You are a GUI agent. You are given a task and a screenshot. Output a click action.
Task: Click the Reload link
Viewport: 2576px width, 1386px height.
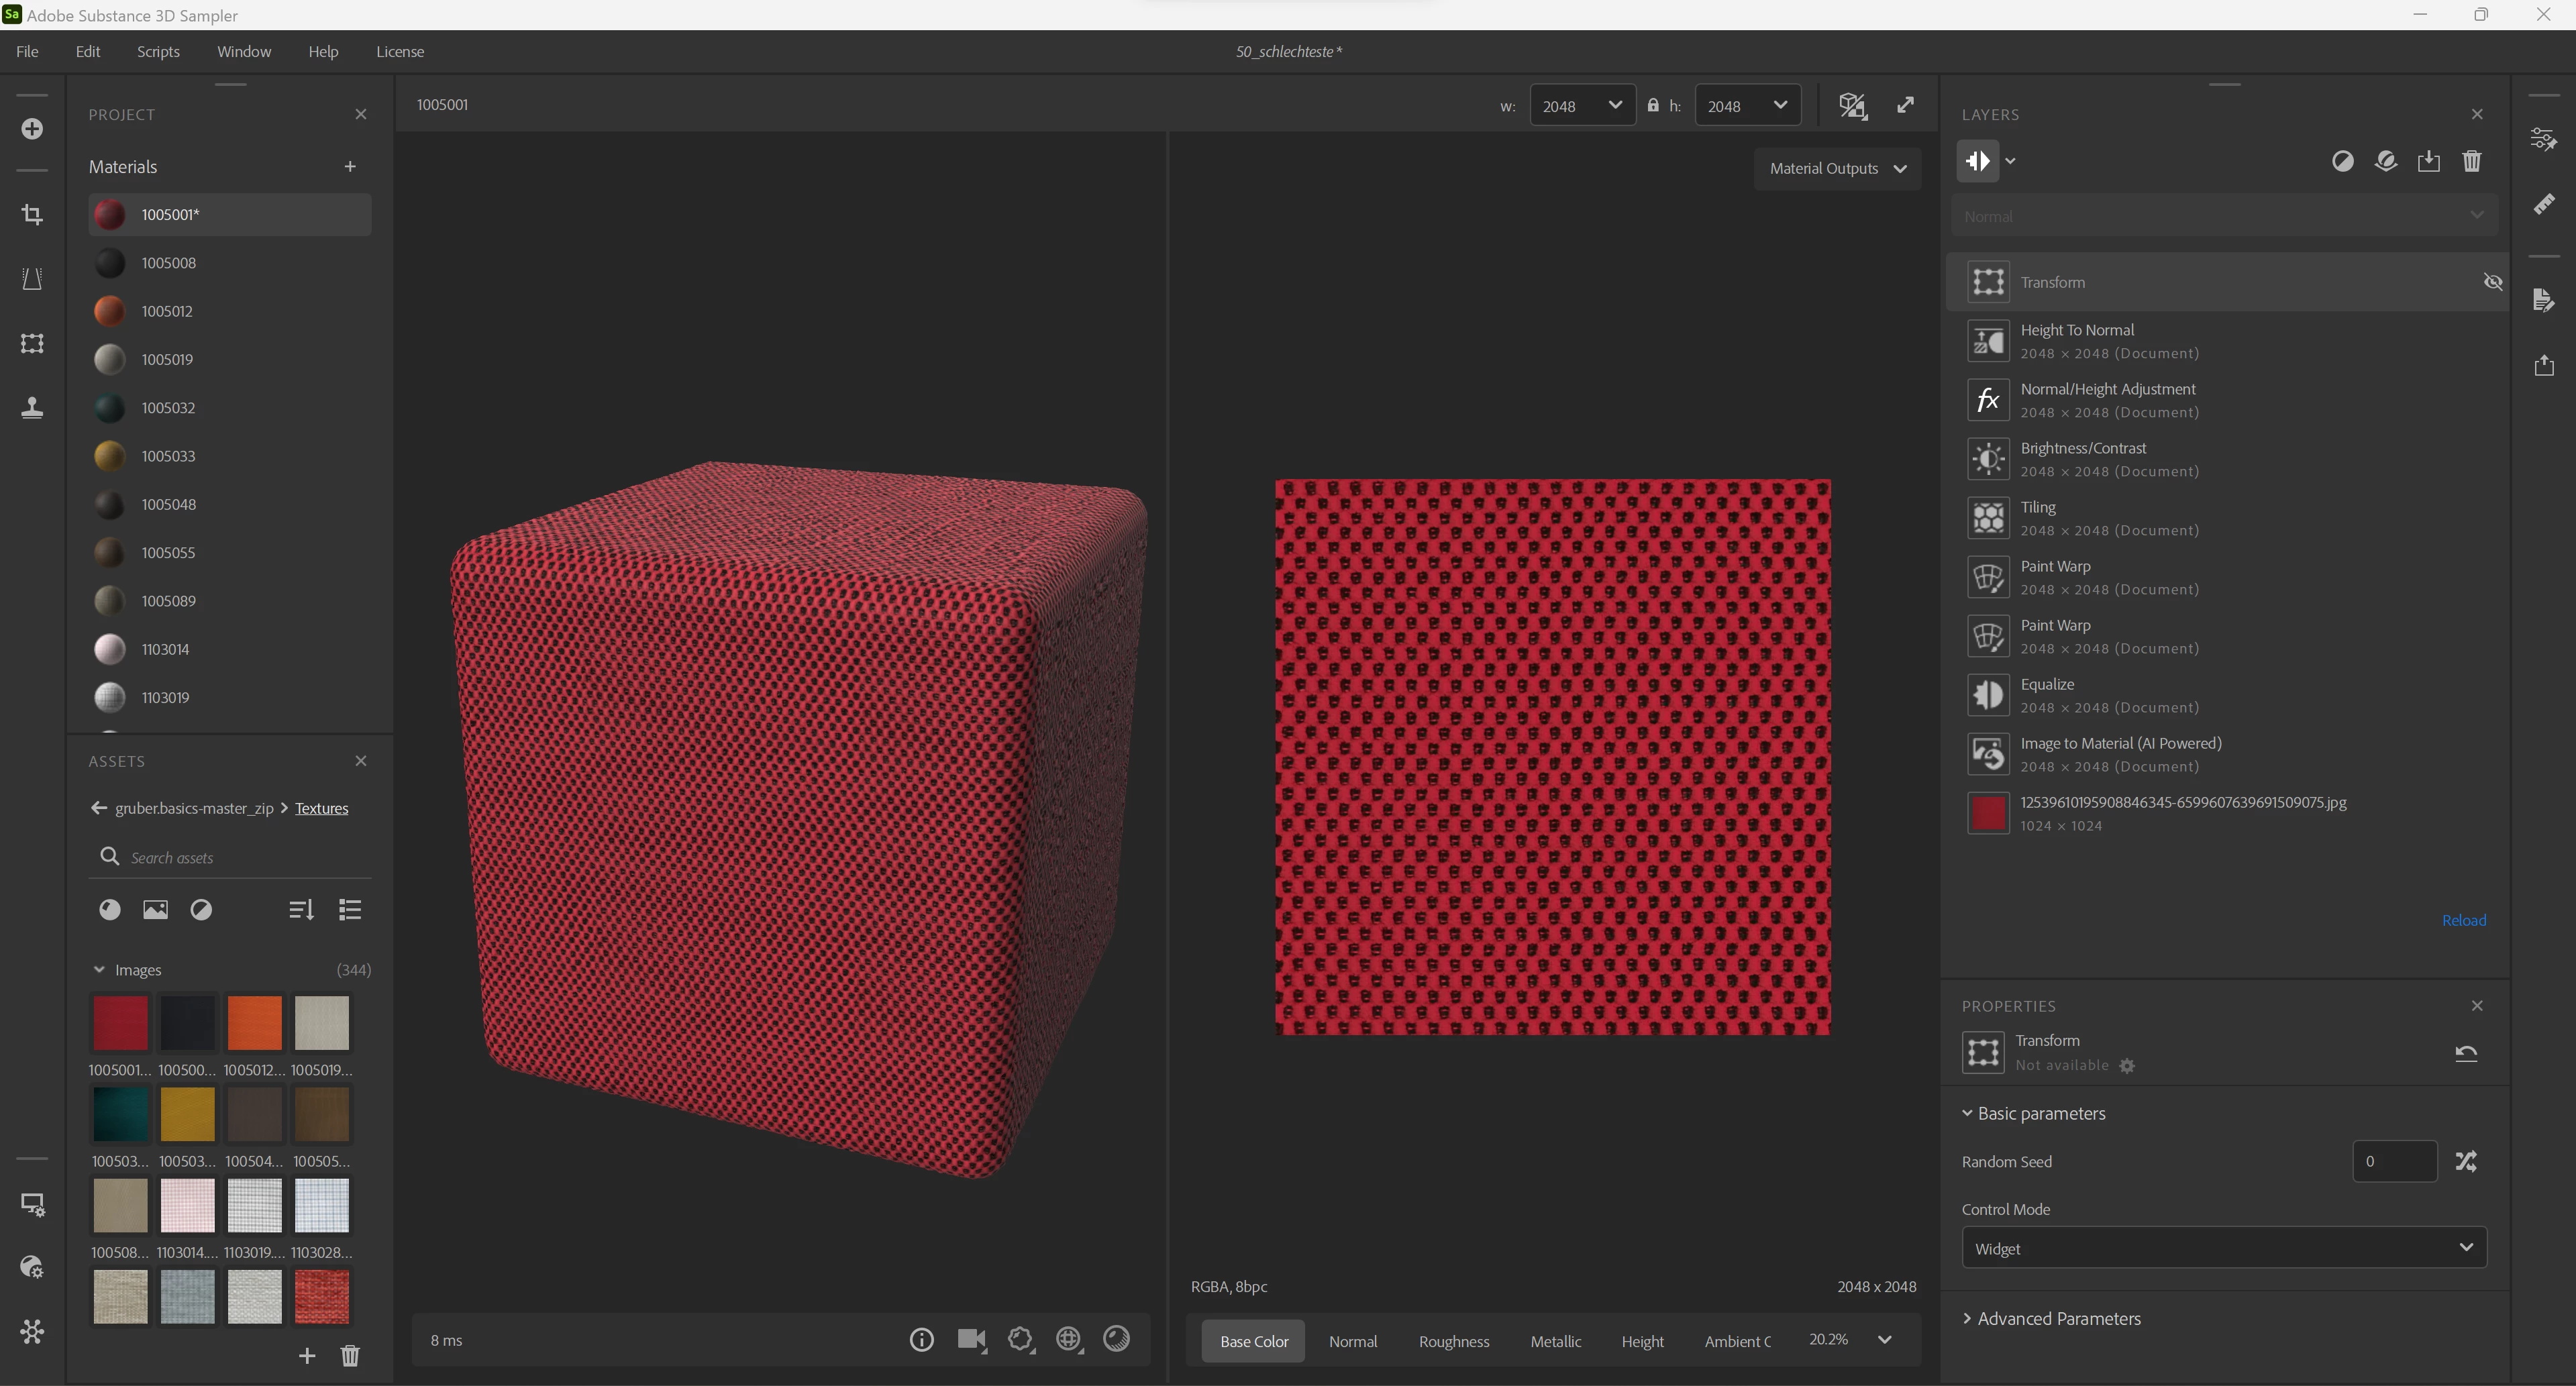point(2463,920)
